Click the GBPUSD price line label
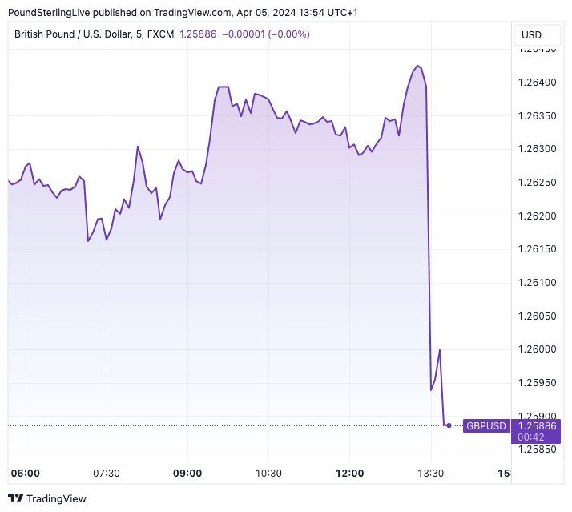 pyautogui.click(x=486, y=426)
